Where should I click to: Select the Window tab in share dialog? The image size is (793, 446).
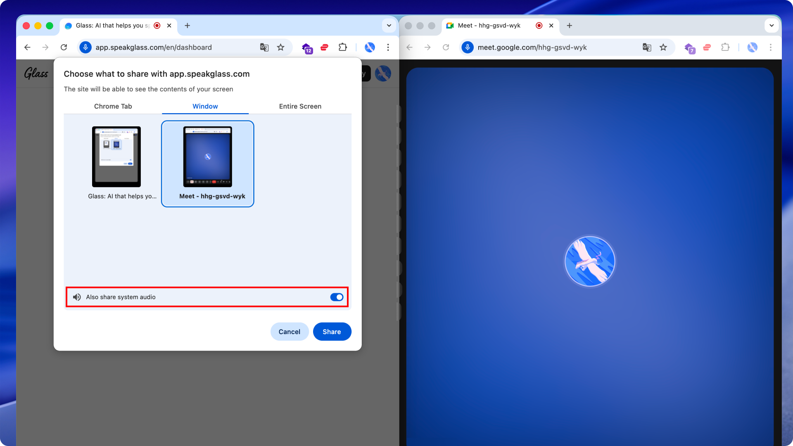tap(205, 106)
